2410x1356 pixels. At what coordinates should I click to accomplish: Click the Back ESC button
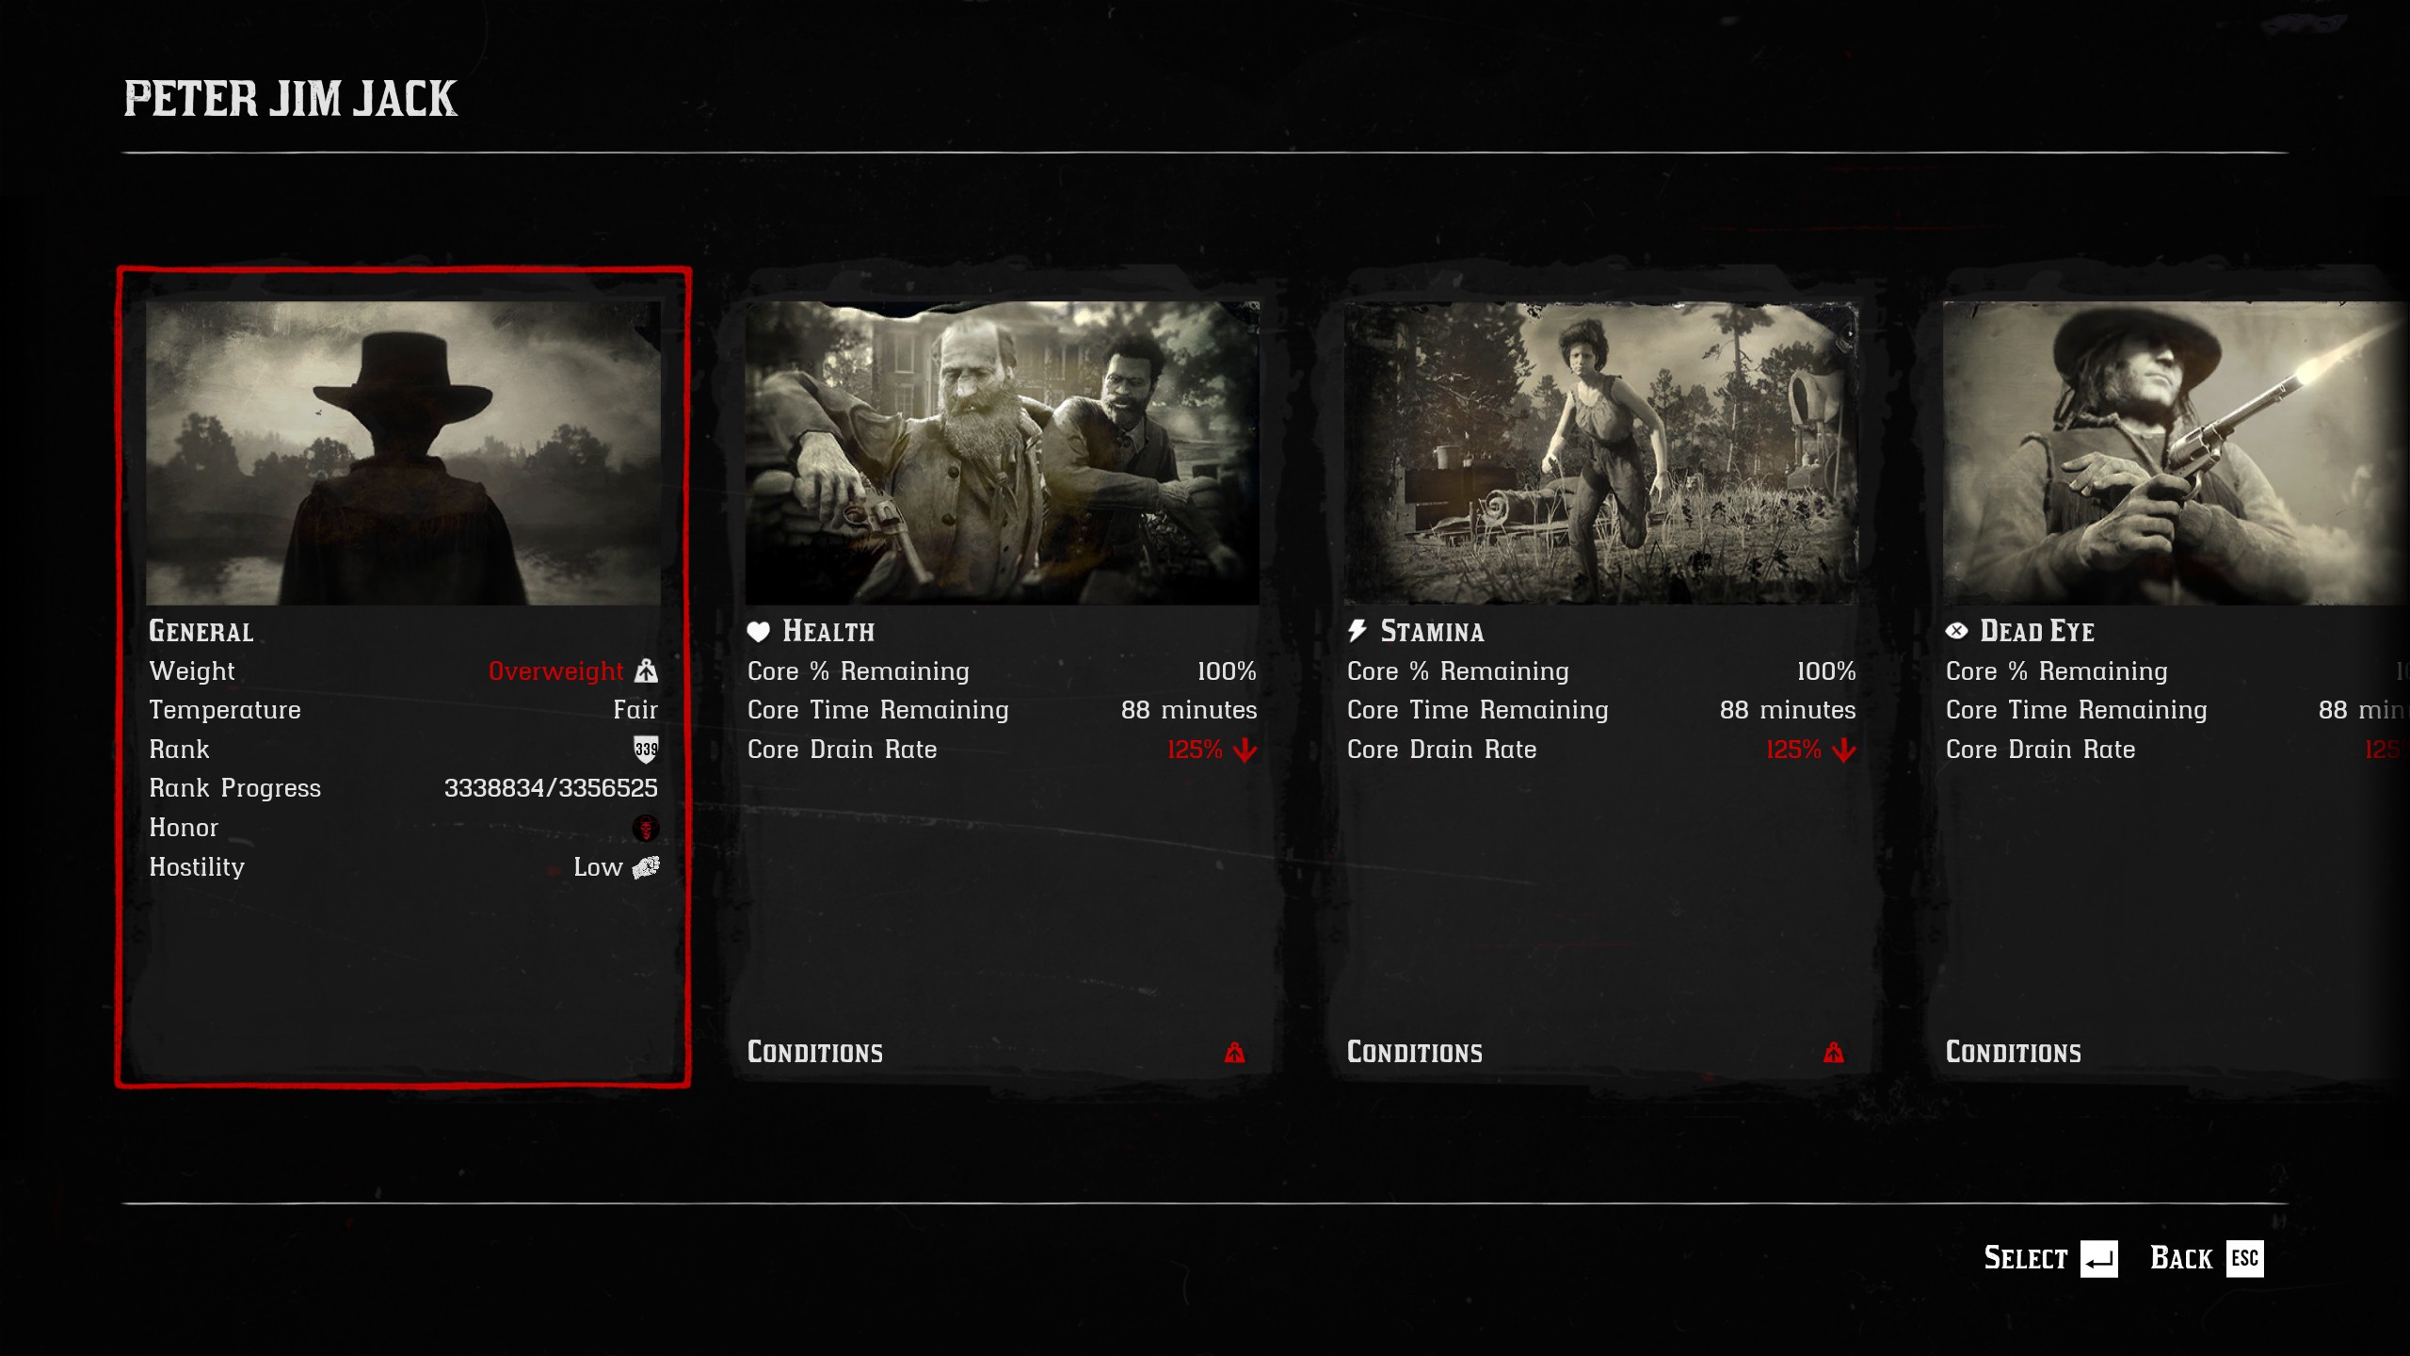point(2207,1258)
